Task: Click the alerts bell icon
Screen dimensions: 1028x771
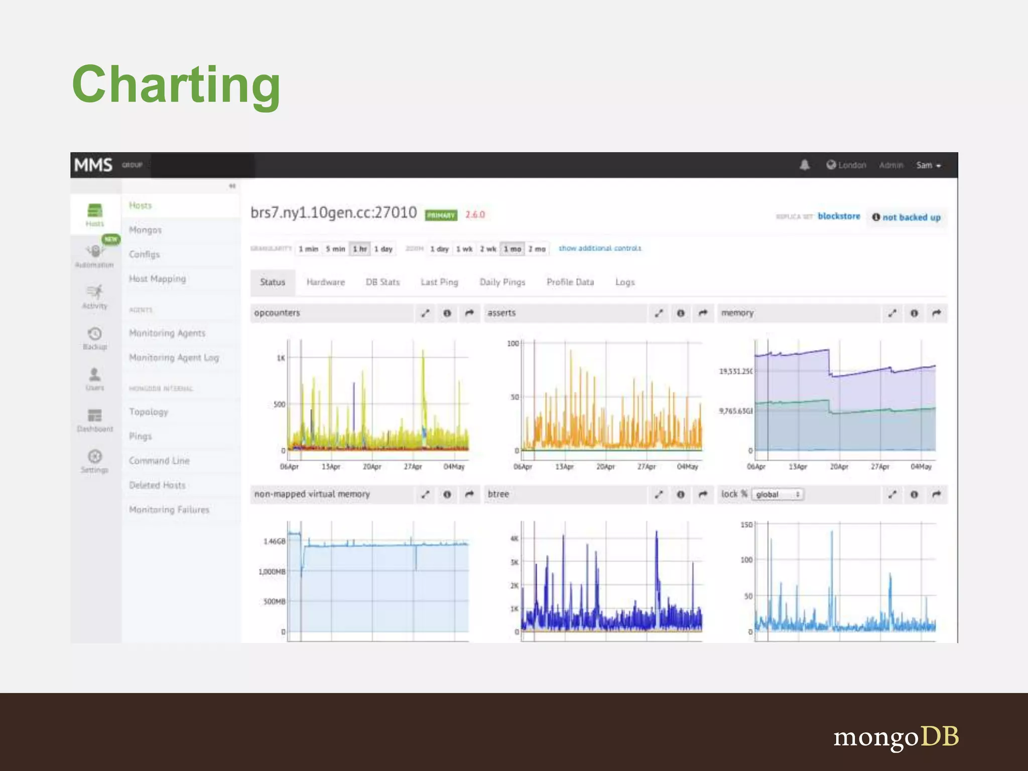Action: coord(805,165)
